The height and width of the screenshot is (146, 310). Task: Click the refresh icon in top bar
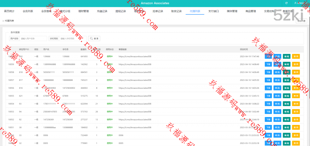(x=286, y=3)
